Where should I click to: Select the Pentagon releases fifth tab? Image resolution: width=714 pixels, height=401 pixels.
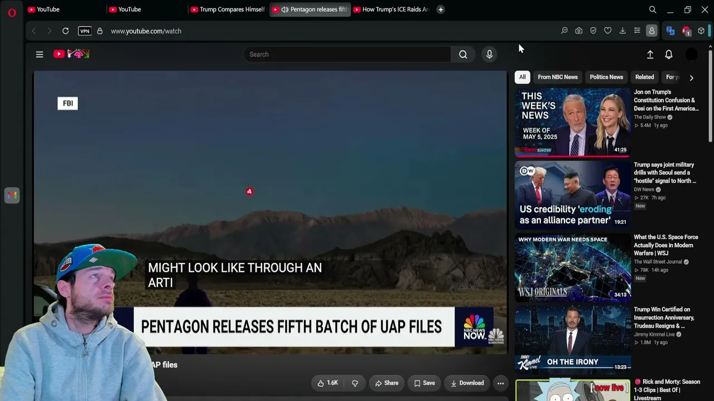click(x=310, y=9)
